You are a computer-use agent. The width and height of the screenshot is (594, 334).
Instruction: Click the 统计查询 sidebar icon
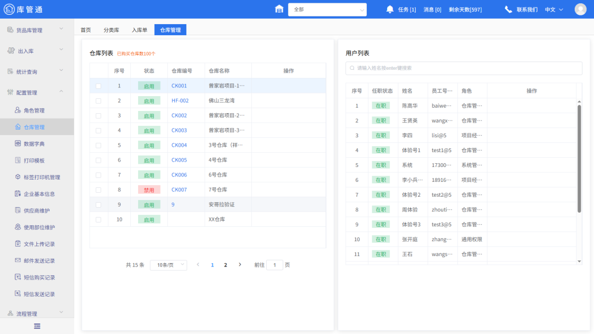pos(10,71)
